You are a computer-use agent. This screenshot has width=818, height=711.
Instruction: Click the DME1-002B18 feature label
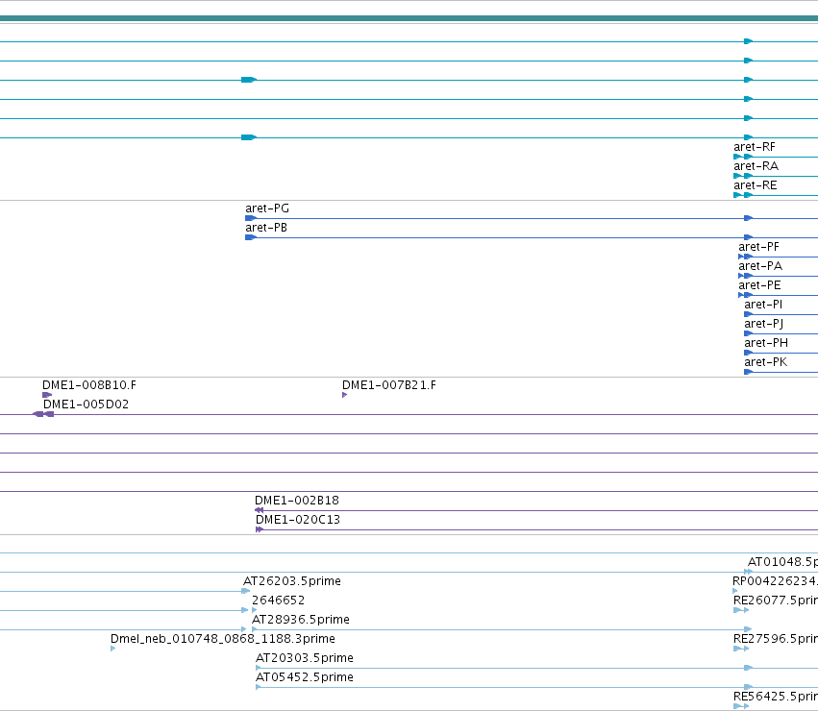coord(297,501)
